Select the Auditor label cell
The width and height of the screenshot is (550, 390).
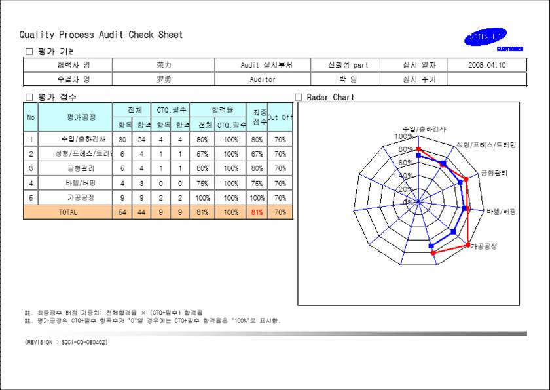point(263,79)
